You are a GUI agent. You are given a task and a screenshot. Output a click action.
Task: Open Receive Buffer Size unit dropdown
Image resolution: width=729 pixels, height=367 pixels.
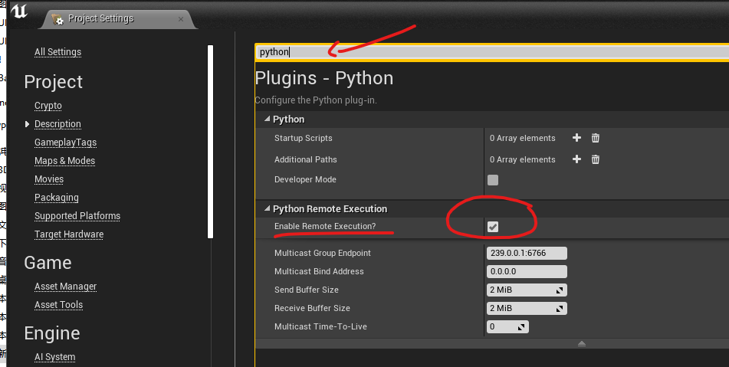pyautogui.click(x=560, y=309)
